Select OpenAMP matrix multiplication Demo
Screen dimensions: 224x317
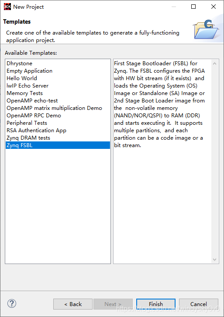pyautogui.click(x=58, y=108)
